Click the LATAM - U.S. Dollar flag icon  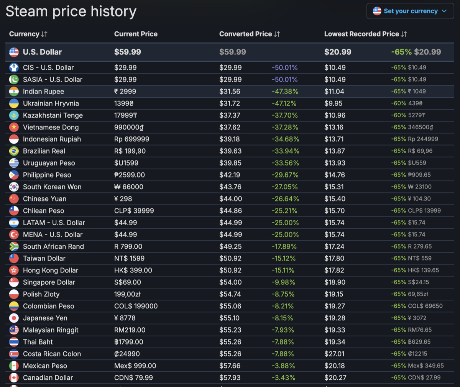[x=14, y=222]
